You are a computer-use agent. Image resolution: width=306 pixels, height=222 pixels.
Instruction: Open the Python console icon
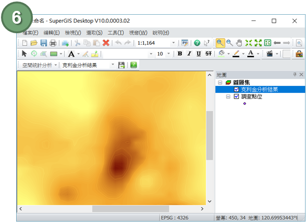point(185,43)
